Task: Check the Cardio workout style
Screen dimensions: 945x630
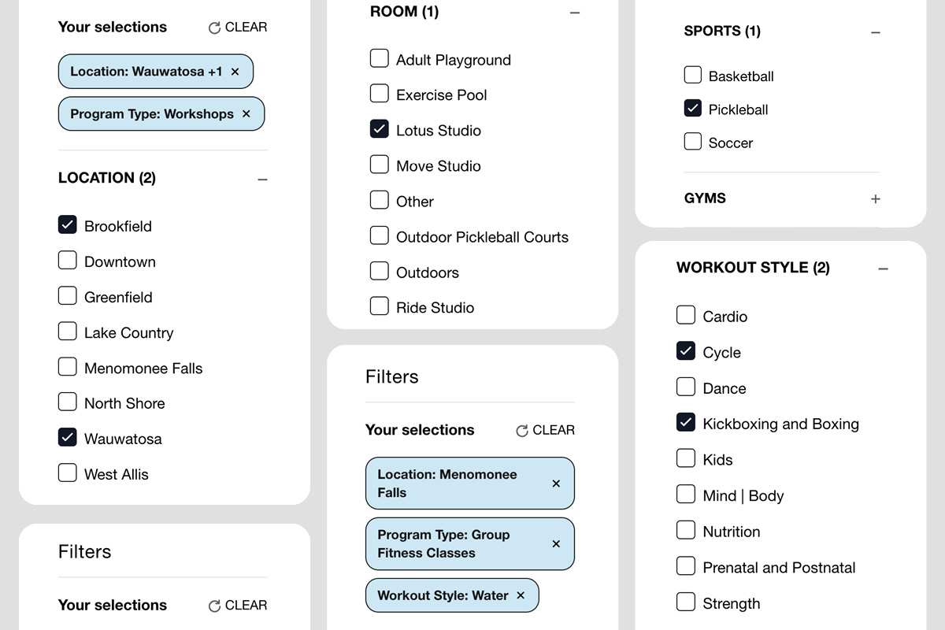Action: pos(686,315)
